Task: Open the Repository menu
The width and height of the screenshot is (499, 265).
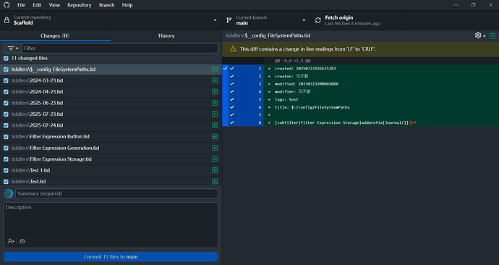Action: [80, 5]
